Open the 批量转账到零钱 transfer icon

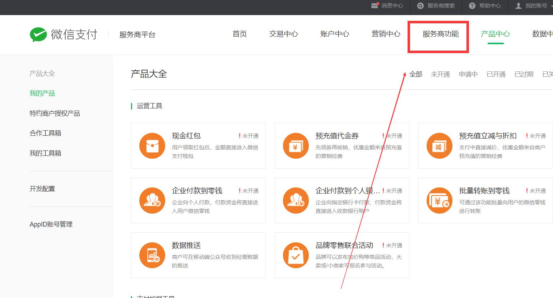coord(440,201)
